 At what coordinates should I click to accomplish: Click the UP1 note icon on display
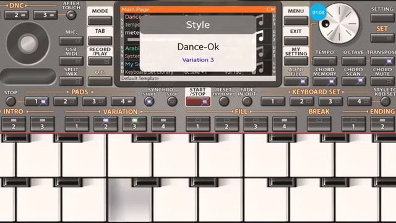(x=260, y=20)
